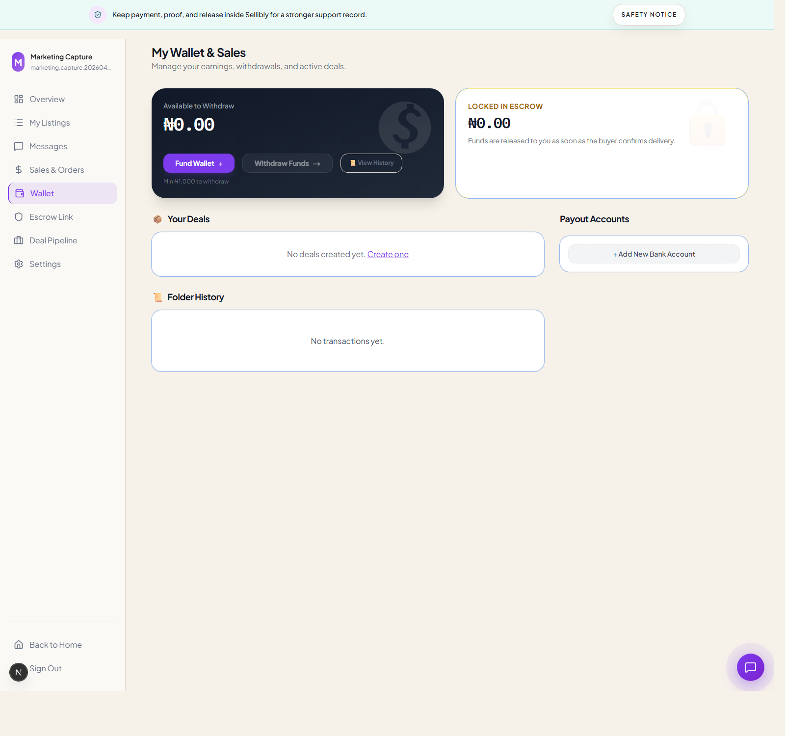Click the package icon beside Your Deals
The width and height of the screenshot is (785, 736).
point(157,219)
